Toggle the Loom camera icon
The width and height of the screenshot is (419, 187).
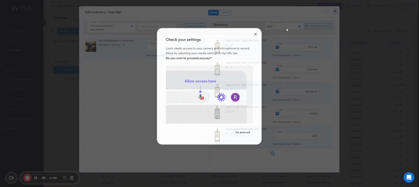point(11,178)
